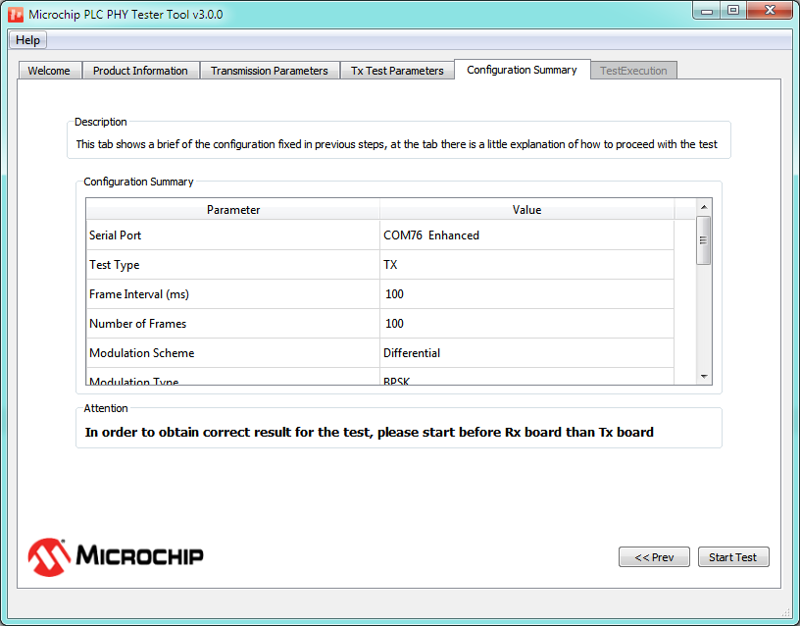Screen dimensions: 800x626
Task: Select the Tx Test Parameters tab
Action: tap(397, 71)
